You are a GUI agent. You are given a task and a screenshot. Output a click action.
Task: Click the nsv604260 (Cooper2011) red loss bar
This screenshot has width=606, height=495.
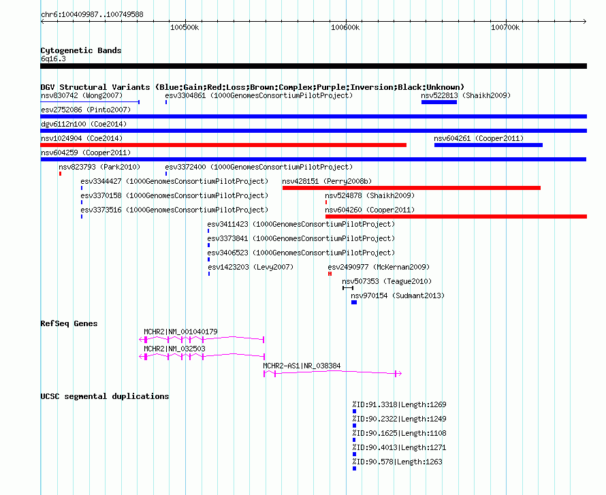point(456,217)
